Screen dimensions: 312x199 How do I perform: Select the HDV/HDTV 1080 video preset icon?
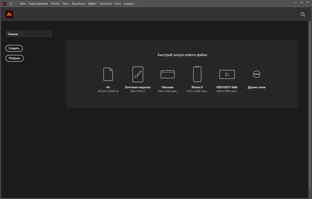click(227, 74)
